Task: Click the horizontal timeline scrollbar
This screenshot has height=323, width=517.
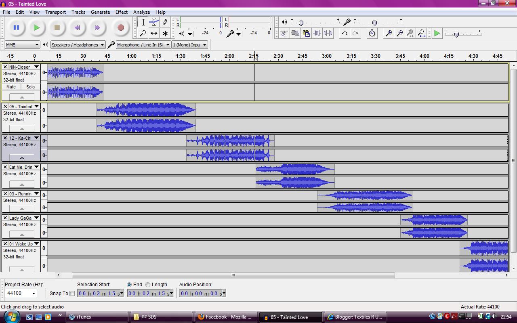Action: pos(233,275)
